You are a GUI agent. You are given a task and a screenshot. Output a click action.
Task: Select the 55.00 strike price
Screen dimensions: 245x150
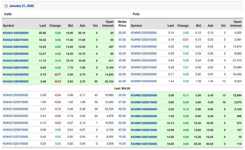[122, 95]
